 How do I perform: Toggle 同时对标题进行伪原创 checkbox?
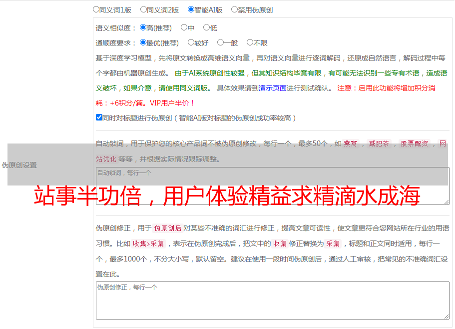coord(99,117)
